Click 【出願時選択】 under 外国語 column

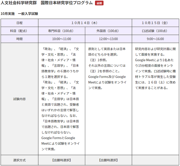(109, 160)
